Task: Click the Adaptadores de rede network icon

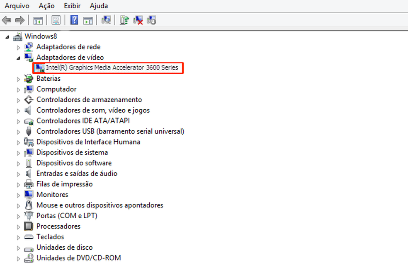Action: coord(29,47)
